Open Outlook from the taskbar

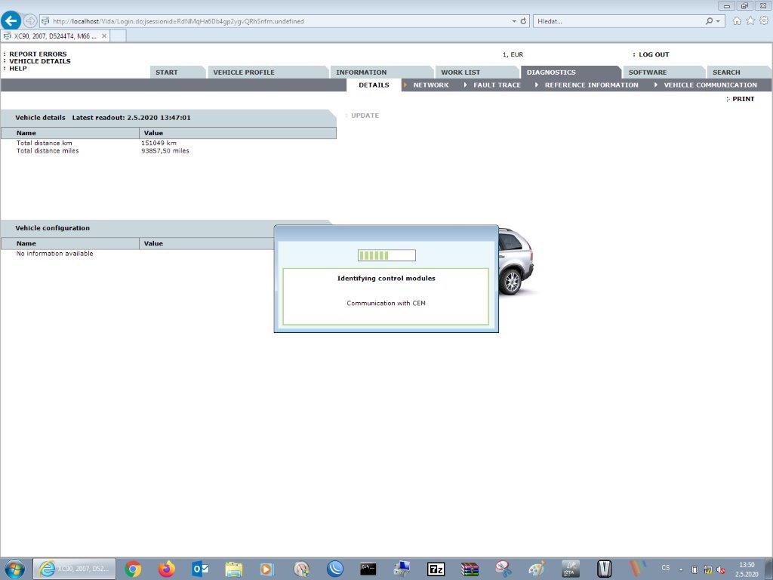click(200, 569)
